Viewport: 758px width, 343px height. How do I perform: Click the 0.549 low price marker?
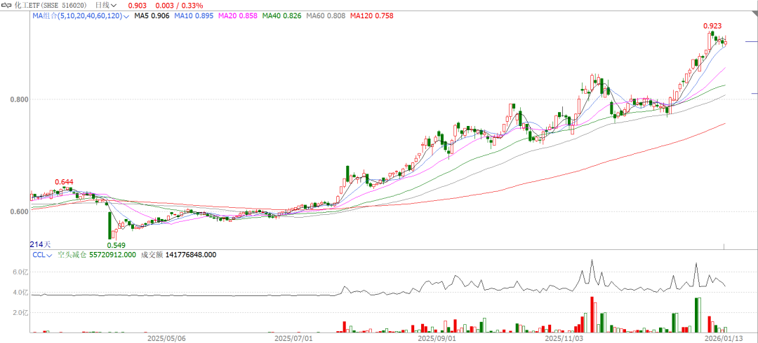point(116,245)
